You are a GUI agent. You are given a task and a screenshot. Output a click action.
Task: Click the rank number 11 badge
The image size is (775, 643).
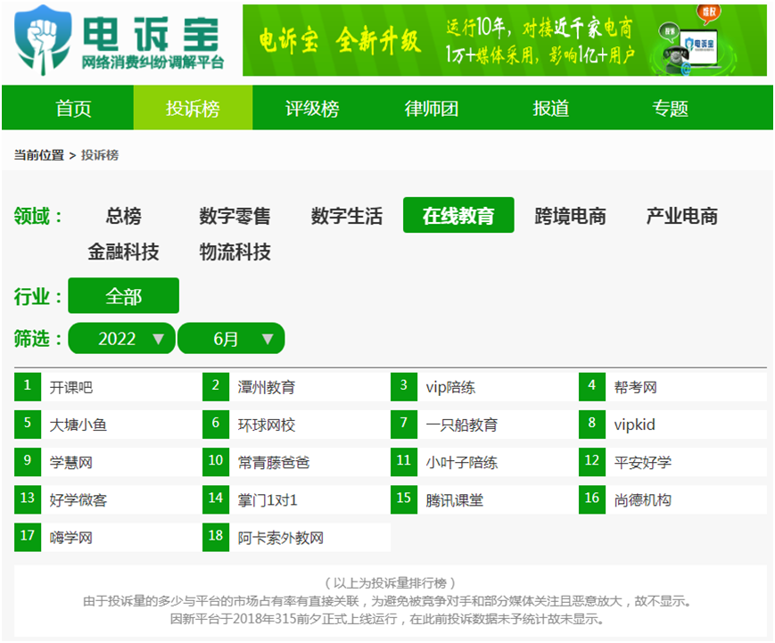[404, 462]
